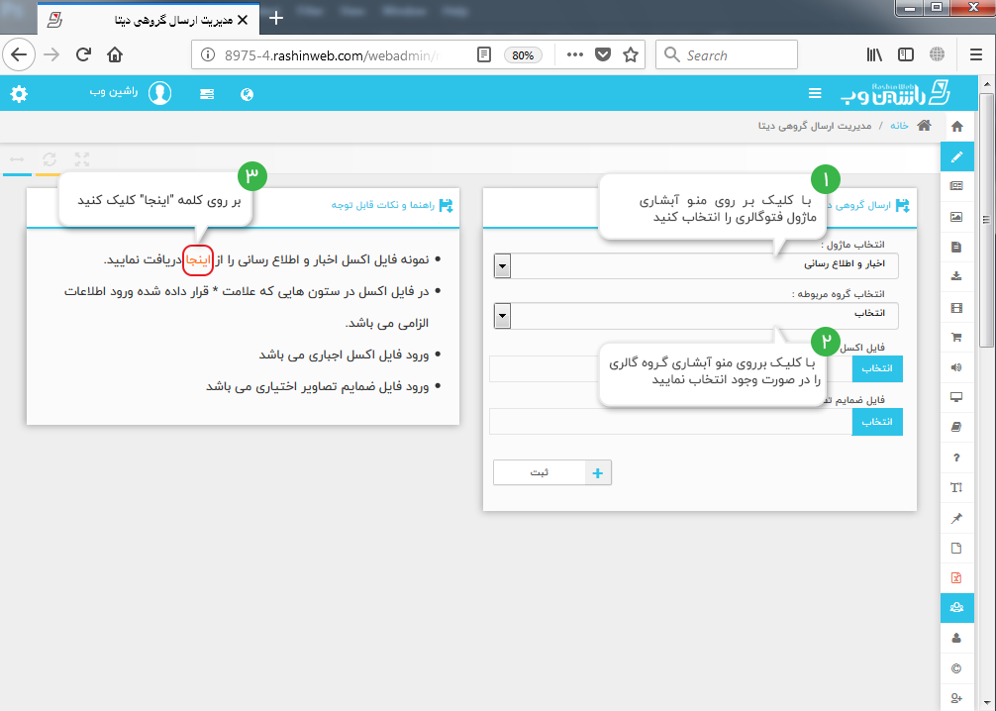Open a new browser tab
Image resolution: width=996 pixels, height=711 pixels.
point(276,19)
